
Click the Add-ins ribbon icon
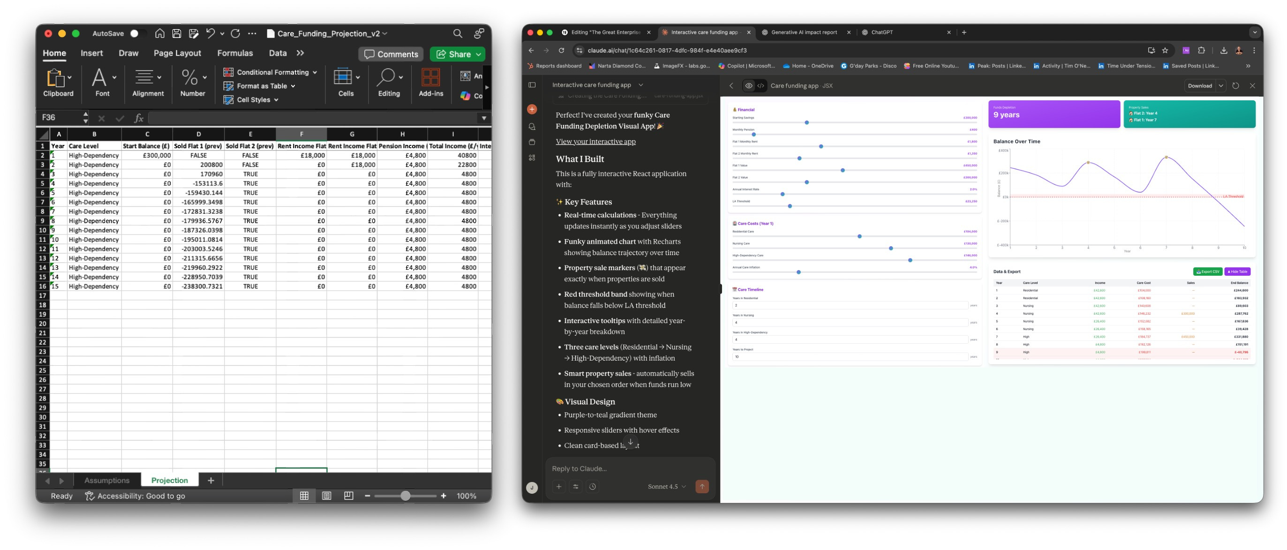(x=430, y=82)
